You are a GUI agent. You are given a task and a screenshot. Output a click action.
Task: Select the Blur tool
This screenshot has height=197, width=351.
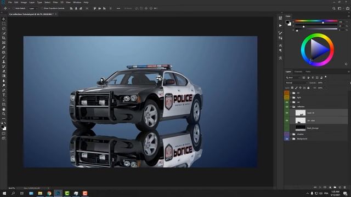4,80
